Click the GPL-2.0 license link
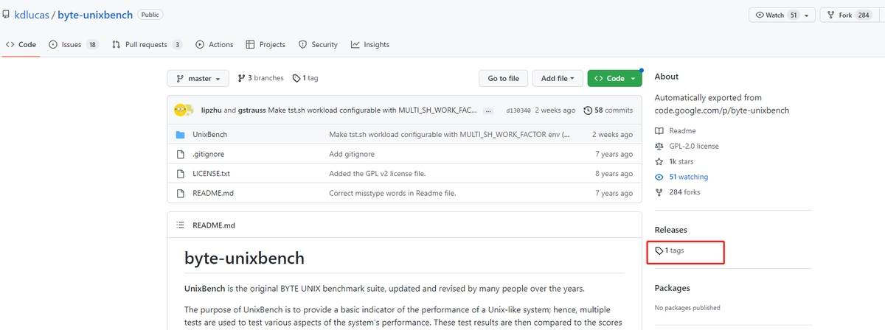The width and height of the screenshot is (885, 330). 687,146
